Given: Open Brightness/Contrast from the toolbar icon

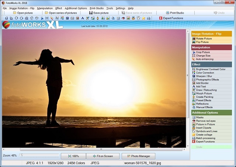Looking at the screenshot, I should (57, 18).
